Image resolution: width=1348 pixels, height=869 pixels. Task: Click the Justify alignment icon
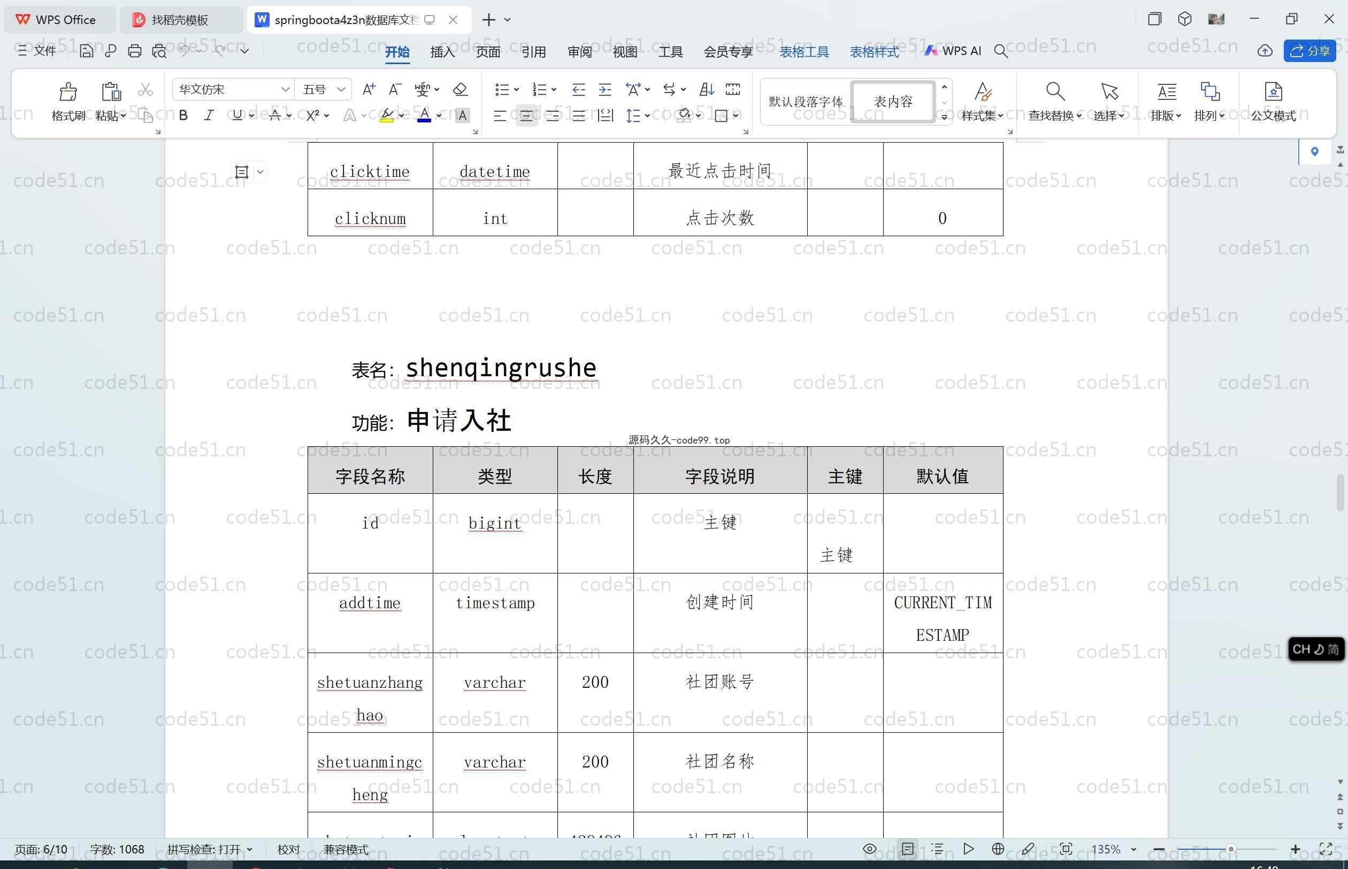pos(578,115)
